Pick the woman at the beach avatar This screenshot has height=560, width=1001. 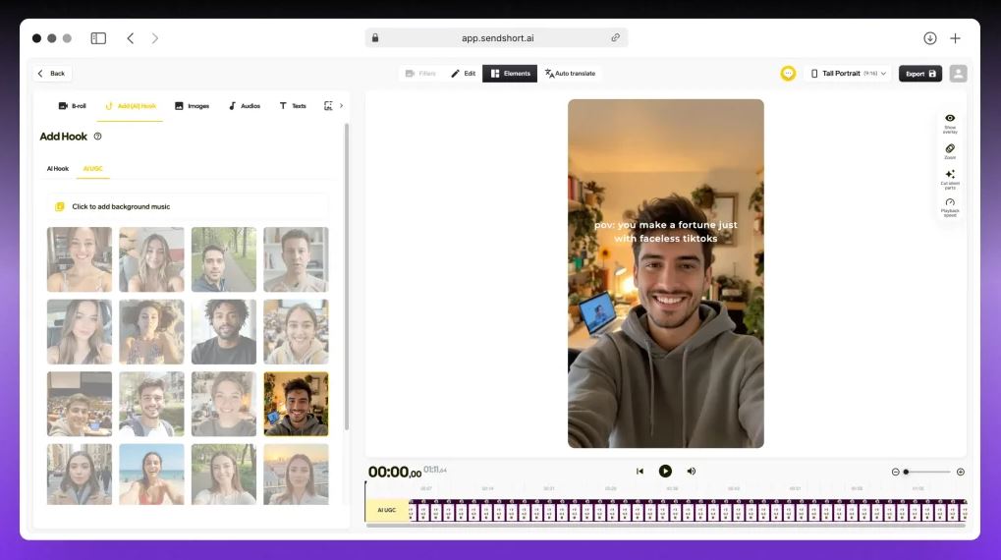click(151, 475)
